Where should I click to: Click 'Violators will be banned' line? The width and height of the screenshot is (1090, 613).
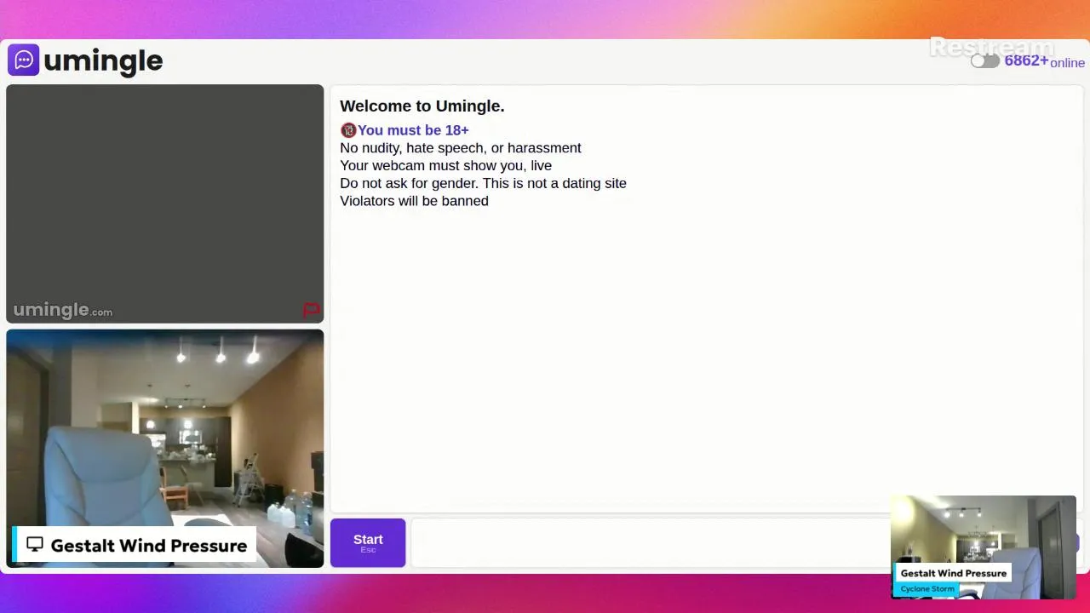pyautogui.click(x=414, y=201)
